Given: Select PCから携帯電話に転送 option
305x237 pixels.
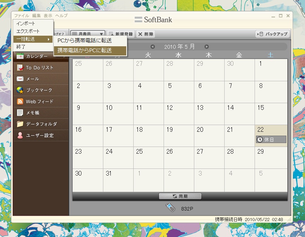Looking at the screenshot, I should click(x=90, y=41).
